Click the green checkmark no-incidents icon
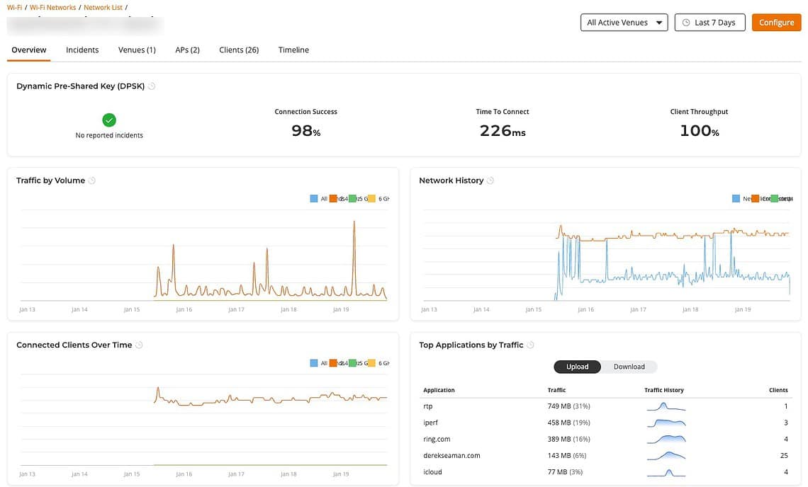808x487 pixels. click(109, 120)
